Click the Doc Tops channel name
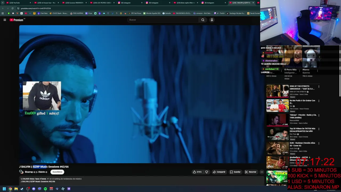Screen dimensions: 341x192 [293, 134]
